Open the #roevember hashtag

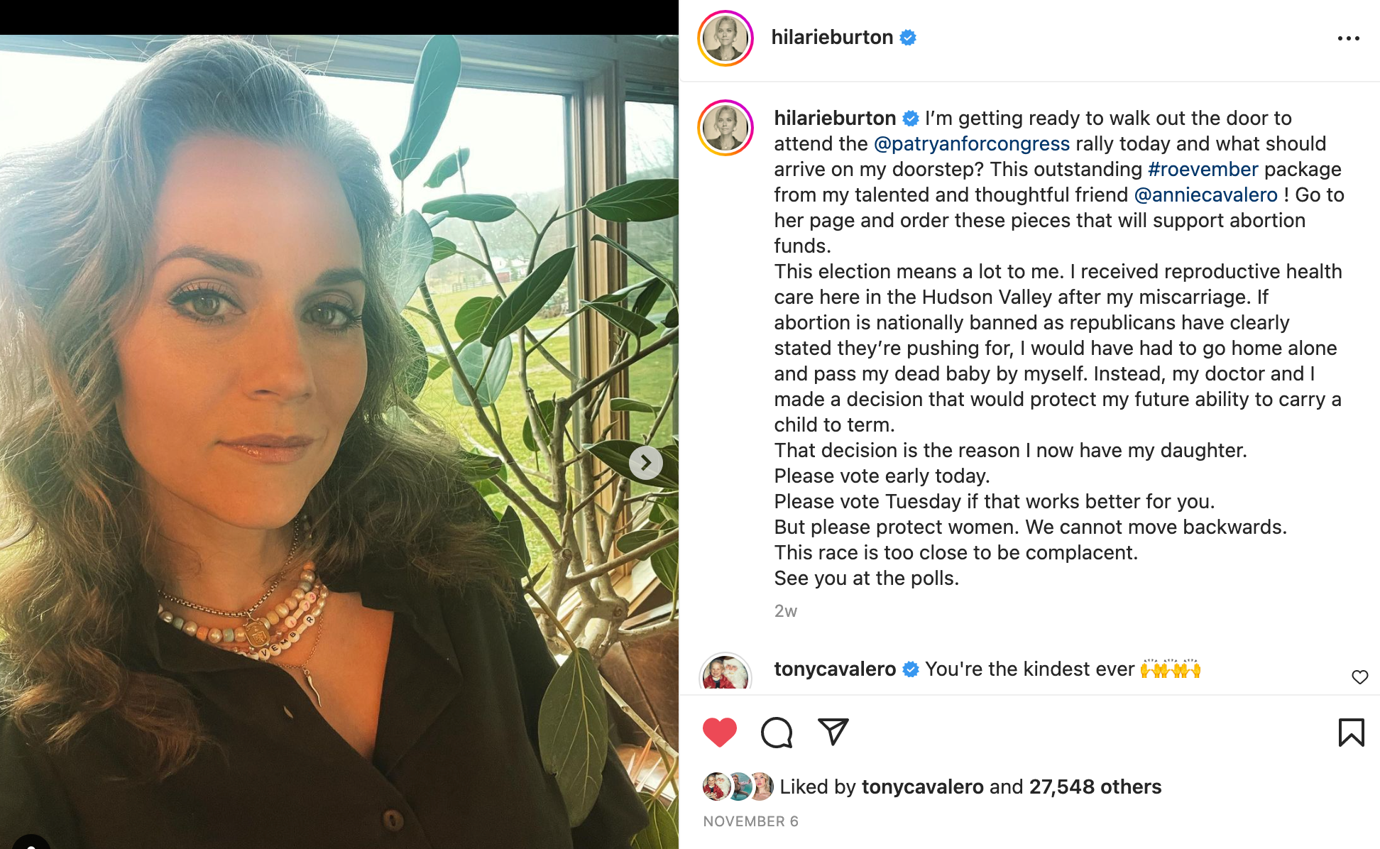1203,169
